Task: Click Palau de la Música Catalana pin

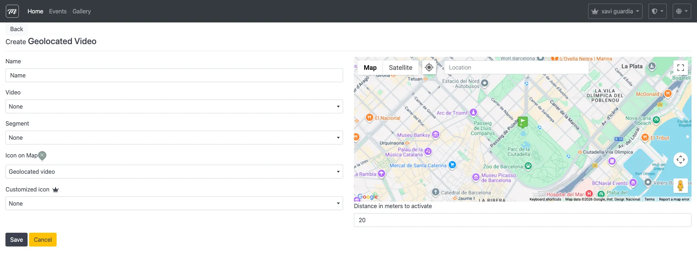Action: (x=428, y=151)
